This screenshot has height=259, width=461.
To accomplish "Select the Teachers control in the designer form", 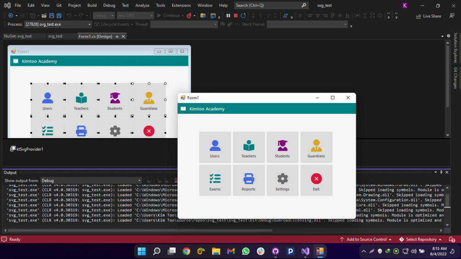I will [x=82, y=100].
